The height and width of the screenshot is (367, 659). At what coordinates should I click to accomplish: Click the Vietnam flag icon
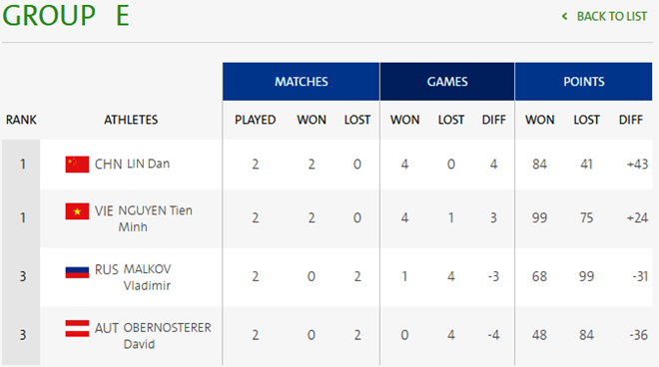tap(77, 211)
